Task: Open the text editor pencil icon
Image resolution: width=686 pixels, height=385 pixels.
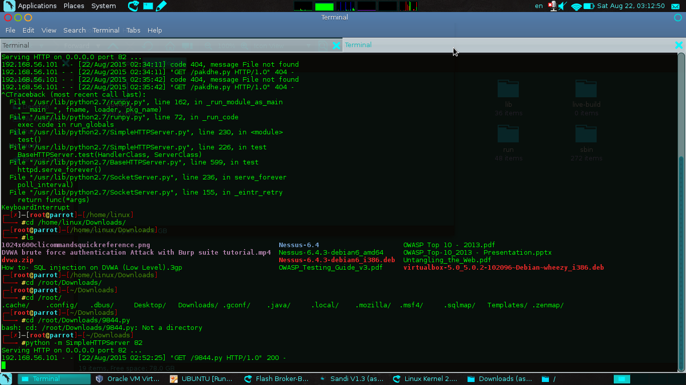Action: 161,6
